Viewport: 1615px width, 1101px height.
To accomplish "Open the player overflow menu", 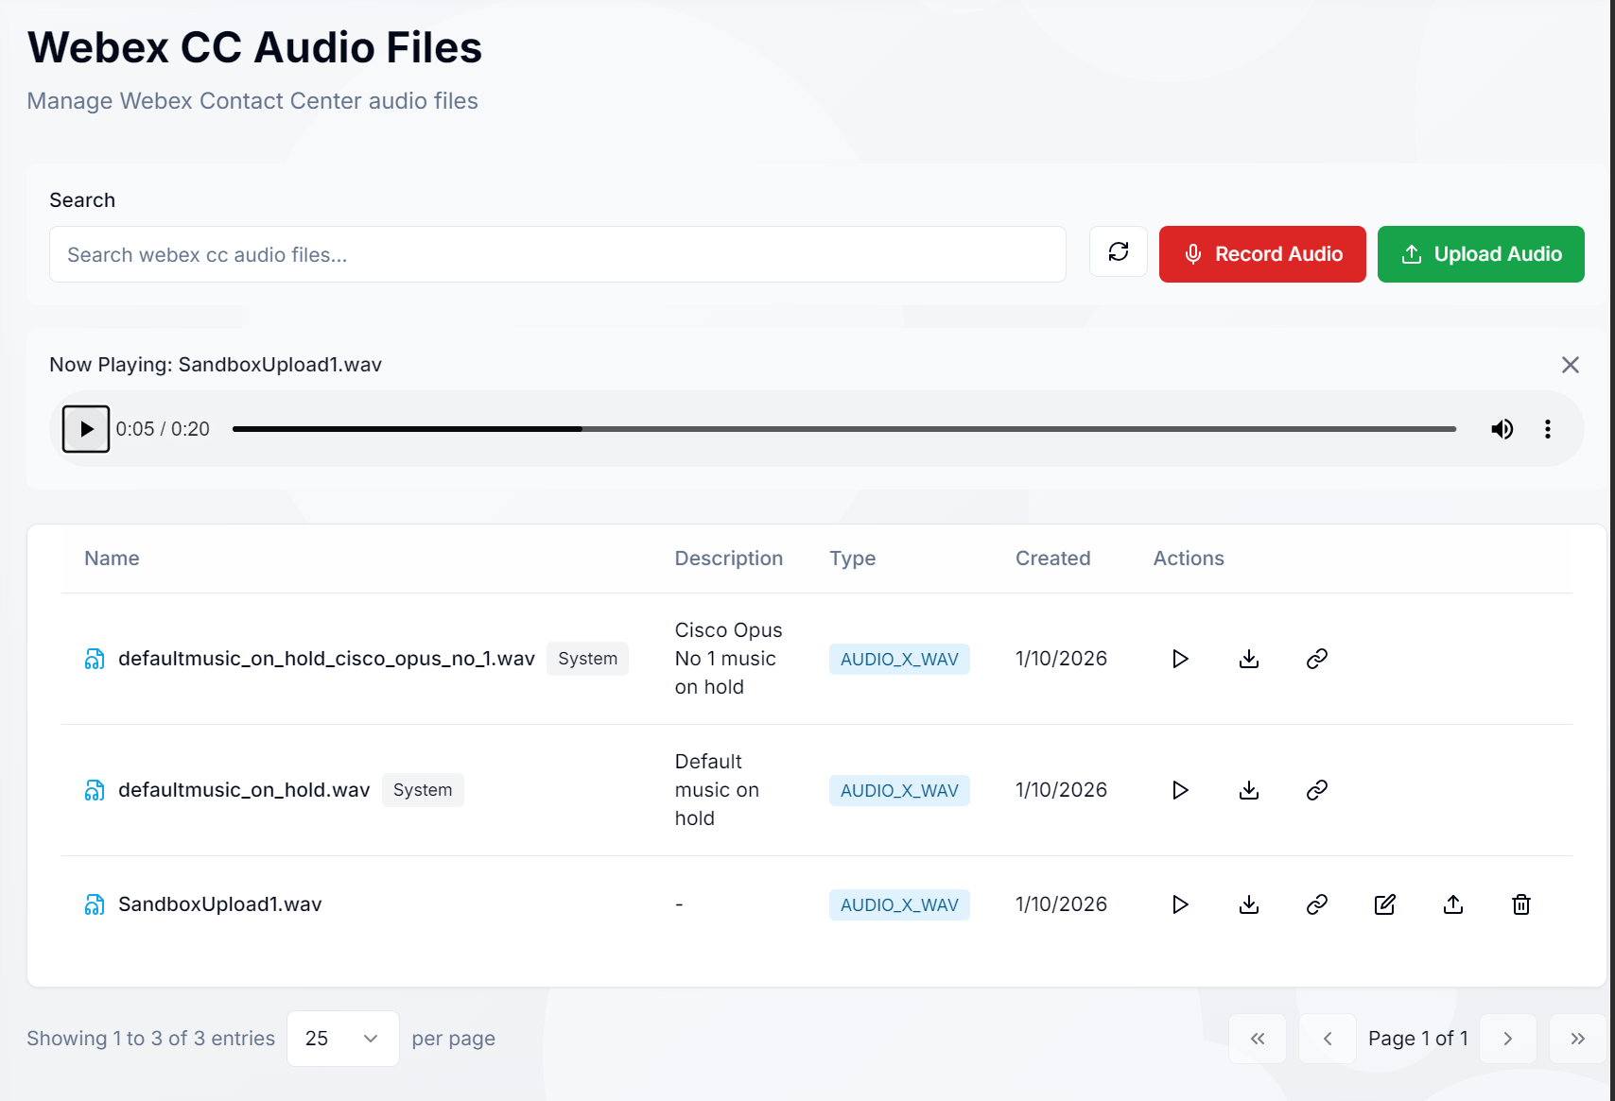I will pyautogui.click(x=1548, y=428).
